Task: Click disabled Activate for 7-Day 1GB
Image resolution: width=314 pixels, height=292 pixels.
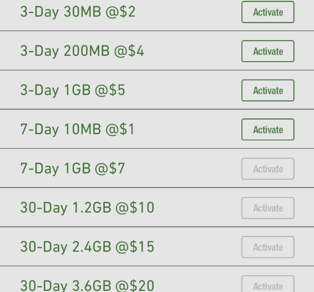Action: click(x=268, y=169)
